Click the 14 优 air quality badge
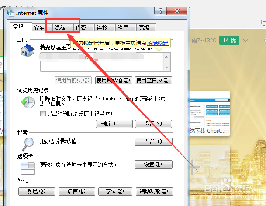This screenshot has width=266, height=206. 229,40
